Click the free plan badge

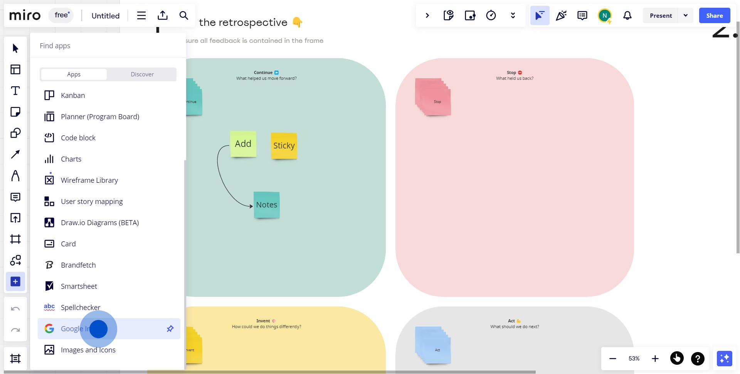coord(61,15)
